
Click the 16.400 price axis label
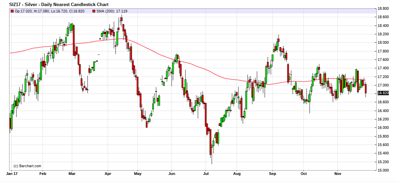pos(383,111)
